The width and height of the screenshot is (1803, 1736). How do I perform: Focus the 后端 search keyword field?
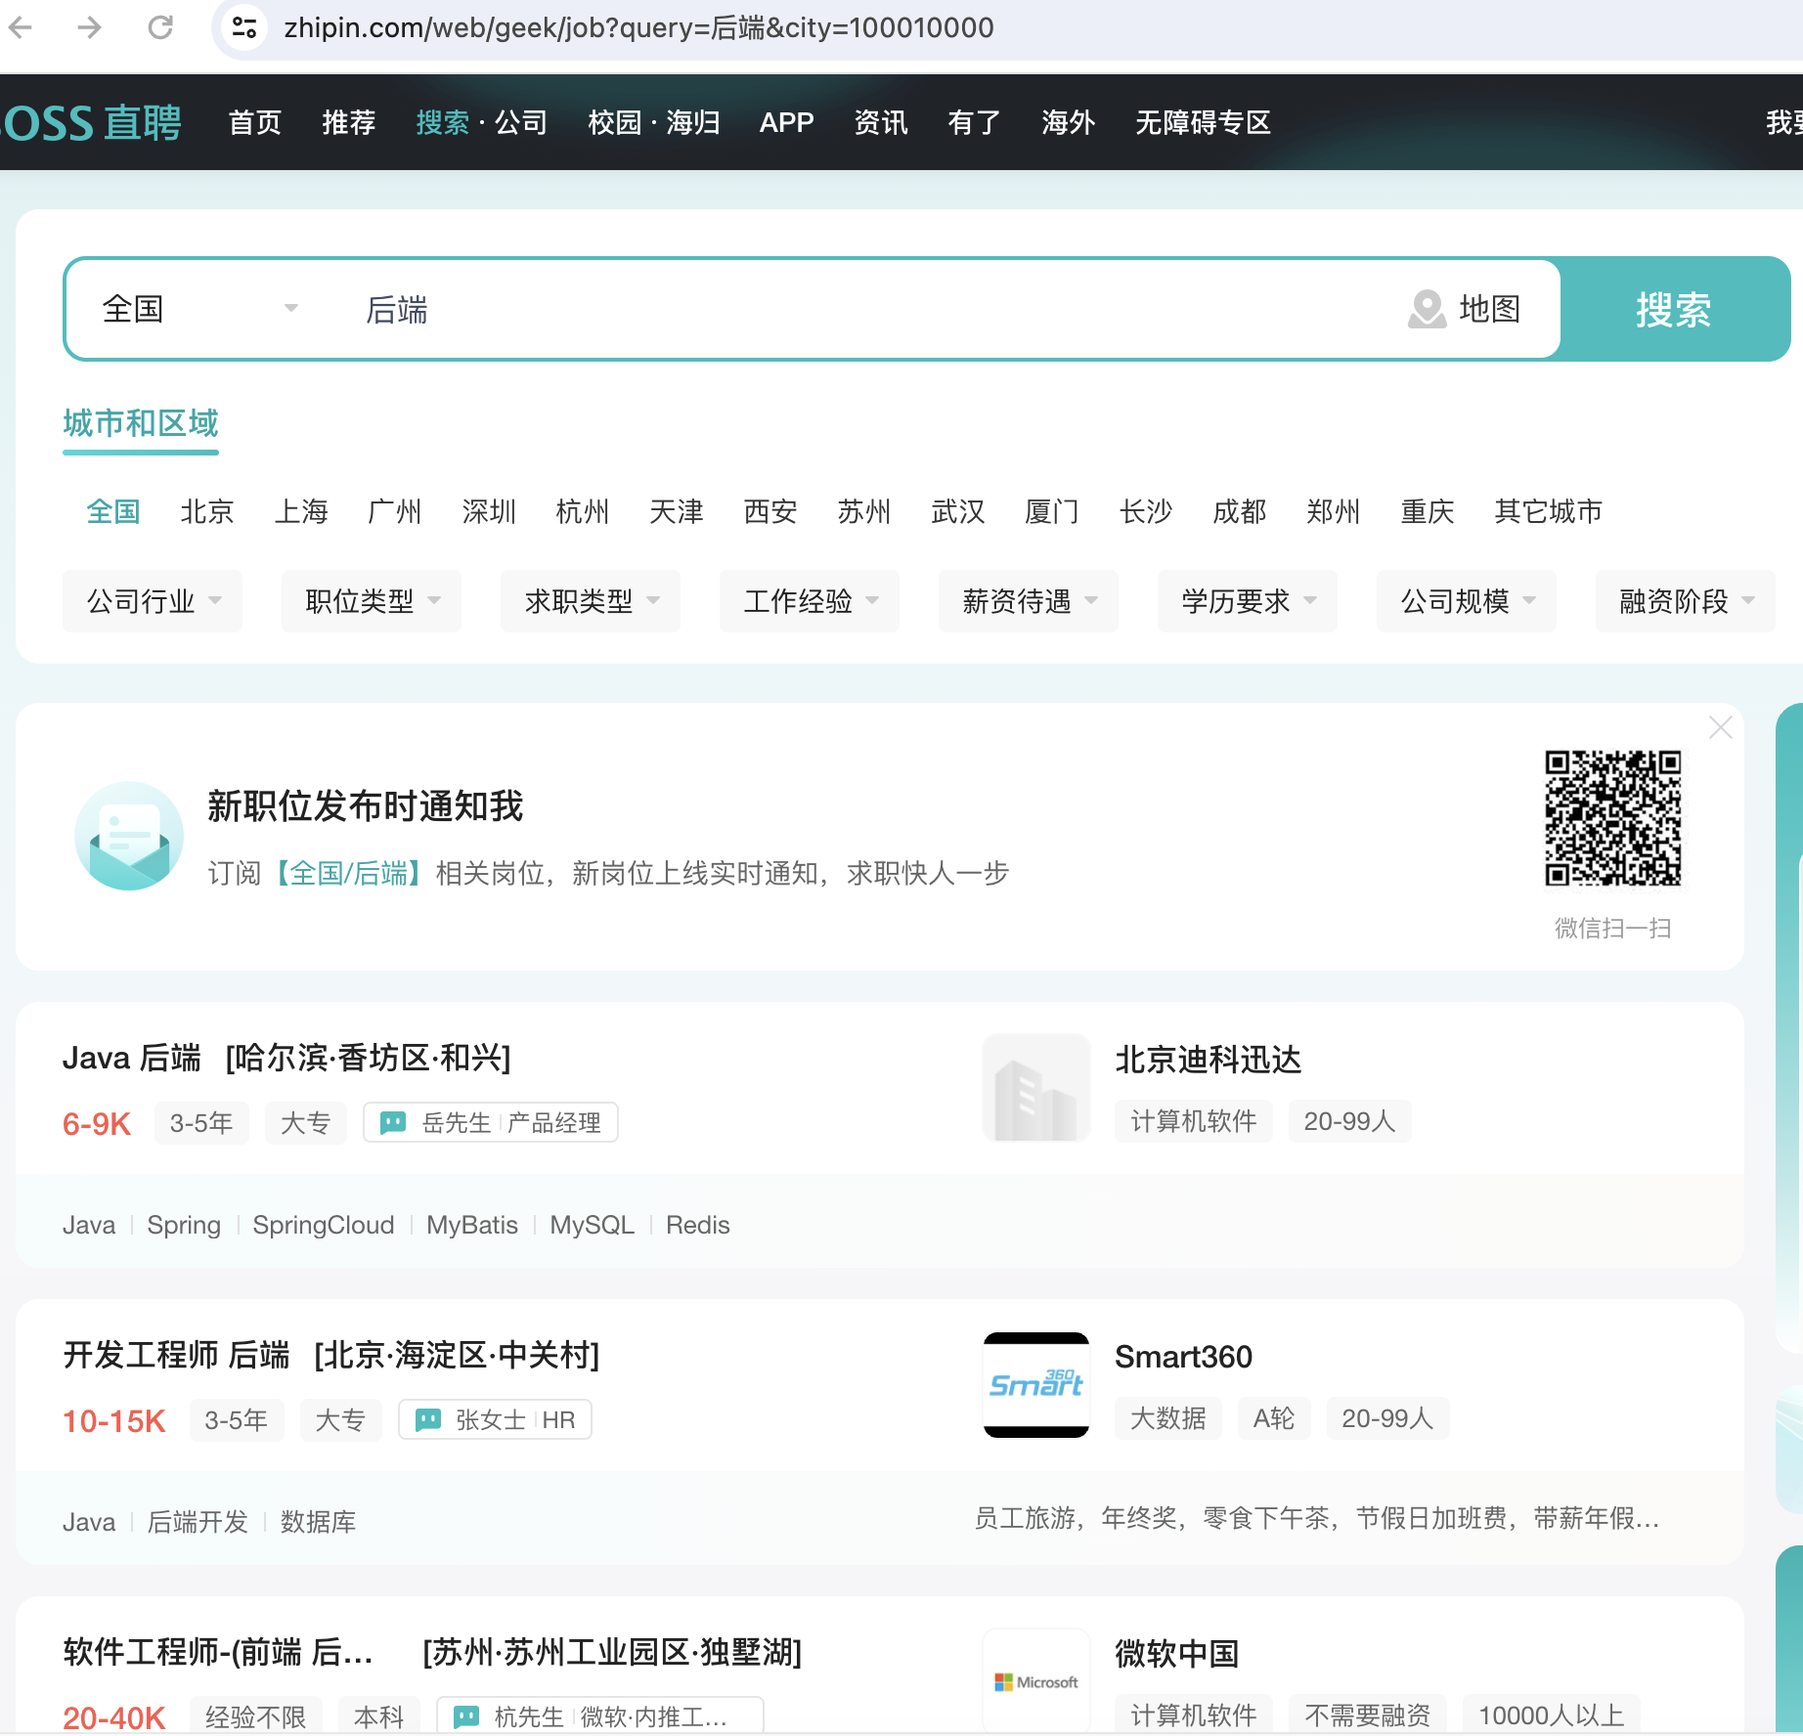pyautogui.click(x=860, y=309)
